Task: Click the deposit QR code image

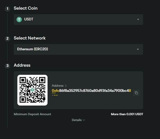Action: tap(32, 90)
